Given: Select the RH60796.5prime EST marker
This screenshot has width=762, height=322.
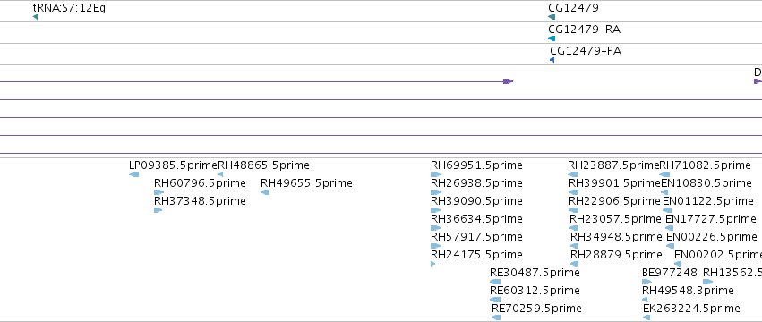Looking at the screenshot, I should [158, 192].
